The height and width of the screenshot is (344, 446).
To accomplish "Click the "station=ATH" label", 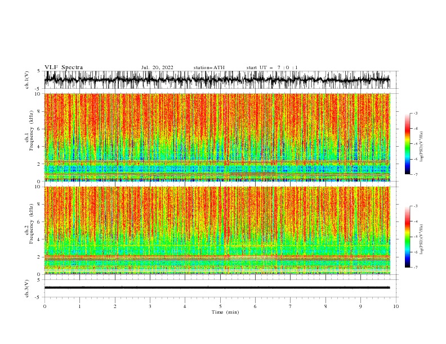I will [209, 67].
